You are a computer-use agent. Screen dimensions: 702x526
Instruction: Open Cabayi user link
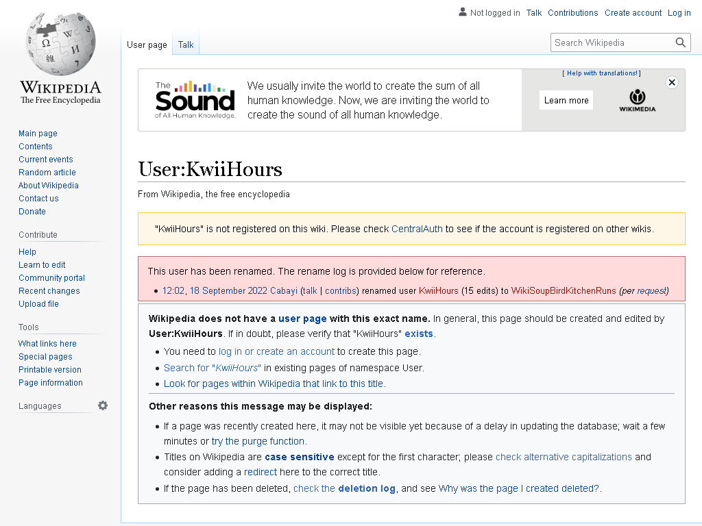click(x=284, y=290)
